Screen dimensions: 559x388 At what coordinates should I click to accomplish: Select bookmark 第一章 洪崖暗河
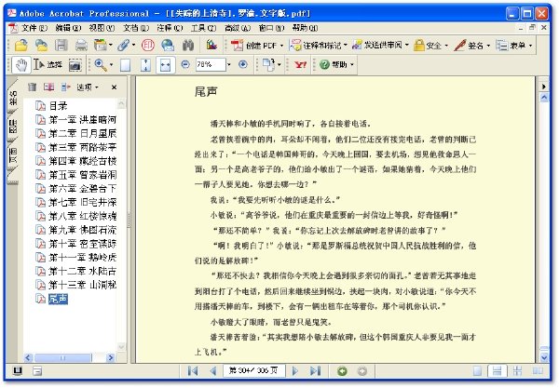(x=82, y=120)
